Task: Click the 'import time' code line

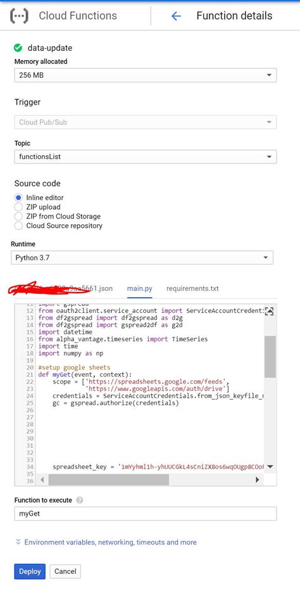Action: 58,346
